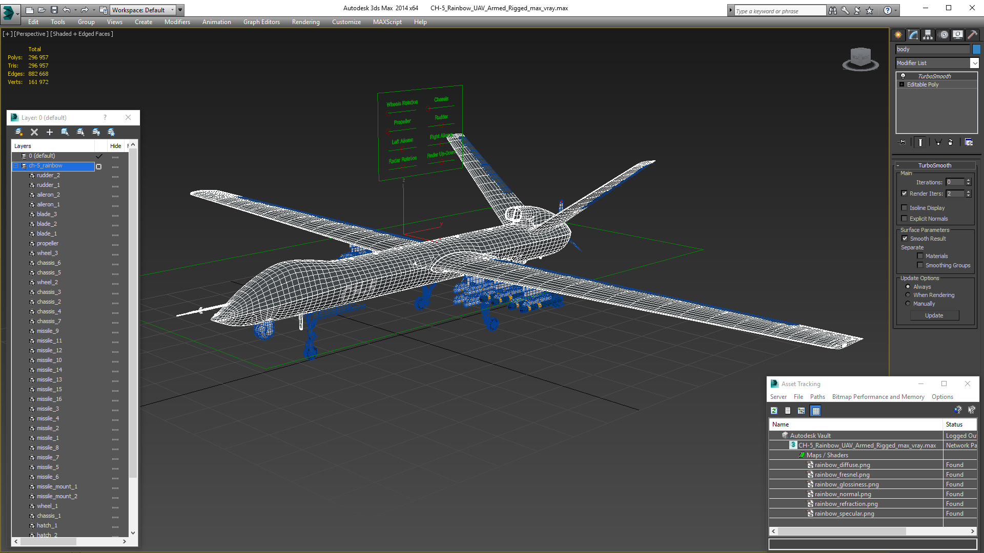Increase the Iterations spinner value
Viewport: 984px width, 553px height.
click(x=969, y=180)
